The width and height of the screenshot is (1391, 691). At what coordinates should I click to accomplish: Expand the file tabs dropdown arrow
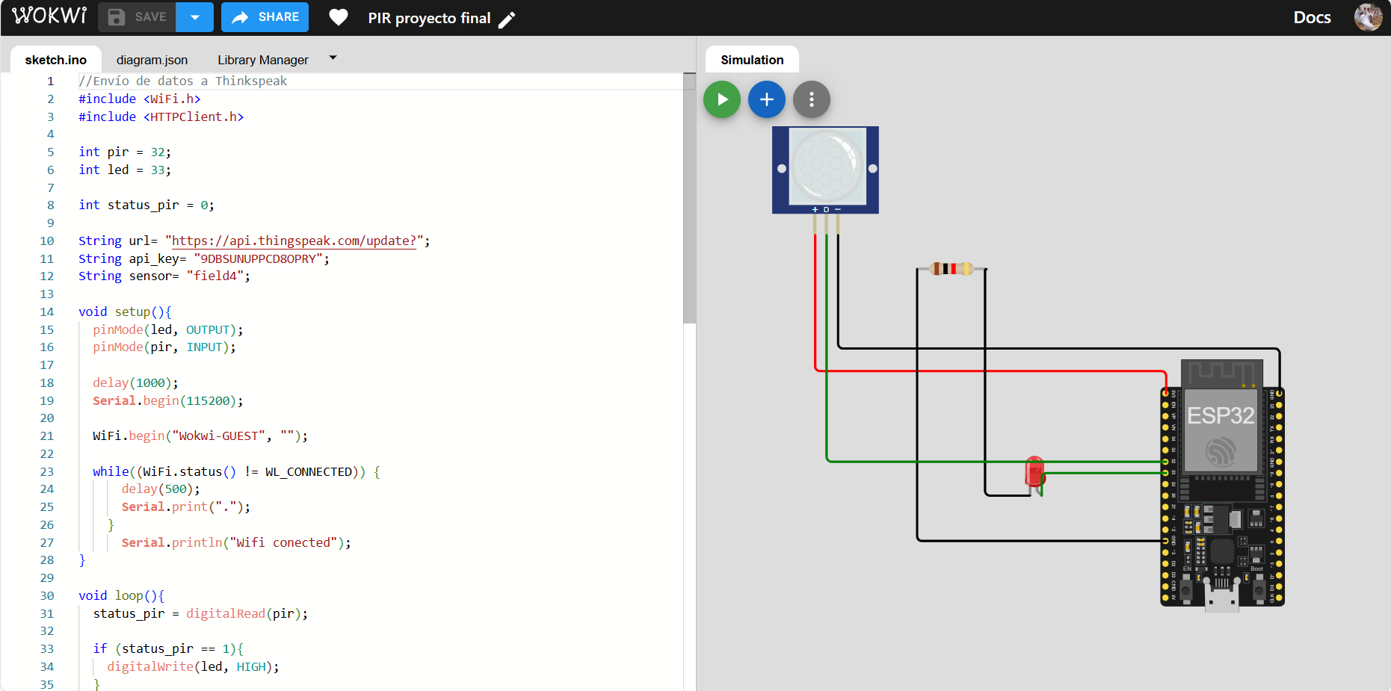[333, 58]
